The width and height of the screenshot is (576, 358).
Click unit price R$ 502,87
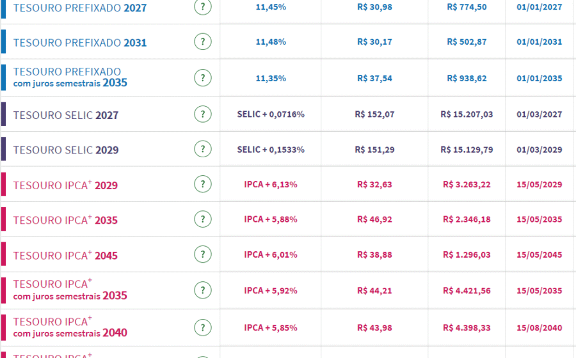click(467, 42)
